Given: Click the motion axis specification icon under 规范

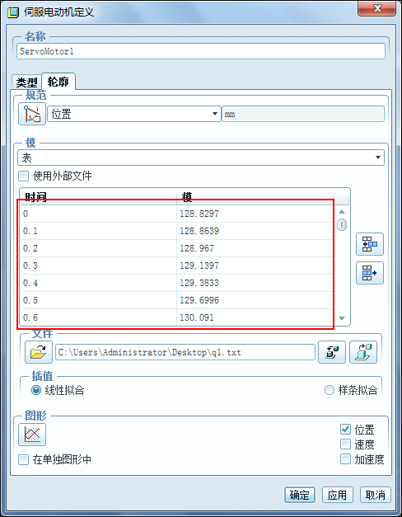Looking at the screenshot, I should point(32,114).
